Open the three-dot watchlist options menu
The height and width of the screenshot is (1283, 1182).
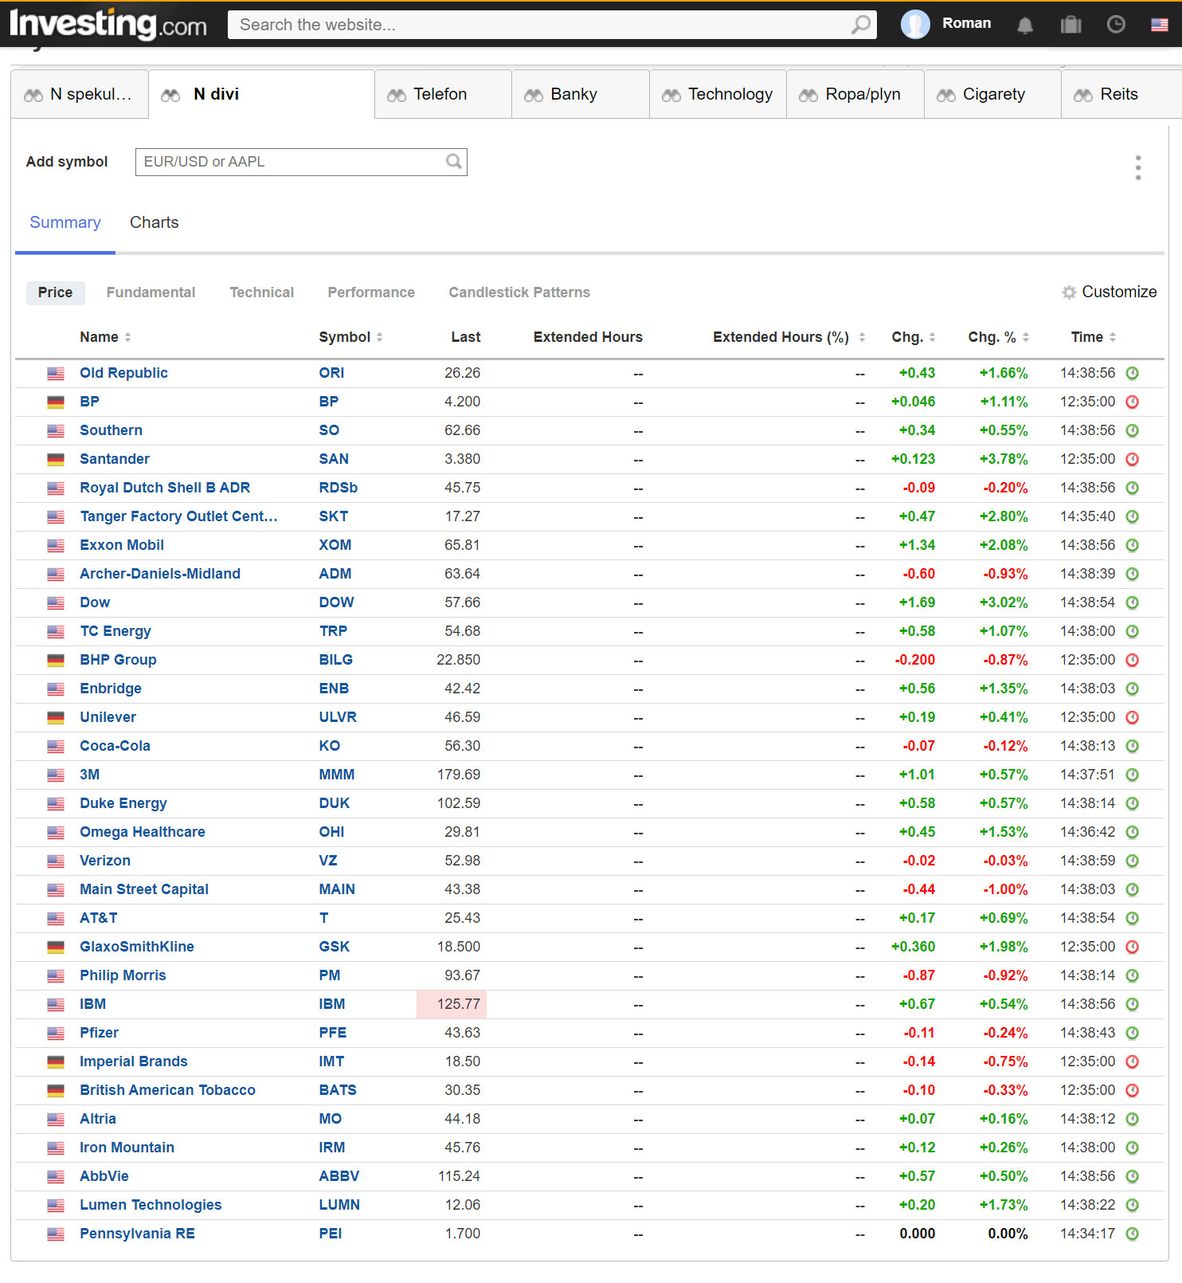[x=1138, y=167]
